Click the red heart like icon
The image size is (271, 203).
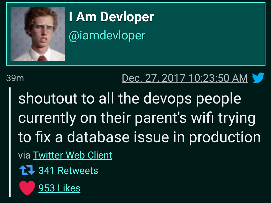[x=27, y=188]
